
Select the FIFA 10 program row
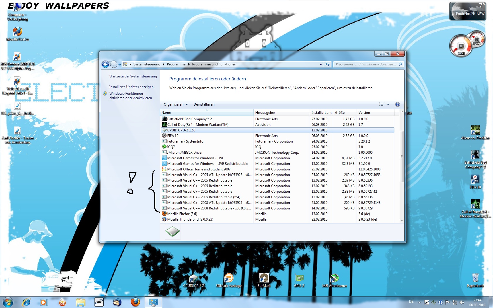277,136
